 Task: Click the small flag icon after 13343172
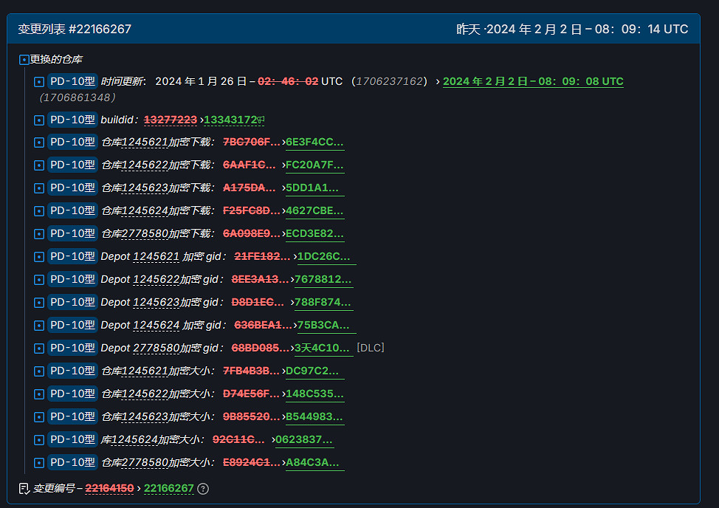pyautogui.click(x=261, y=118)
